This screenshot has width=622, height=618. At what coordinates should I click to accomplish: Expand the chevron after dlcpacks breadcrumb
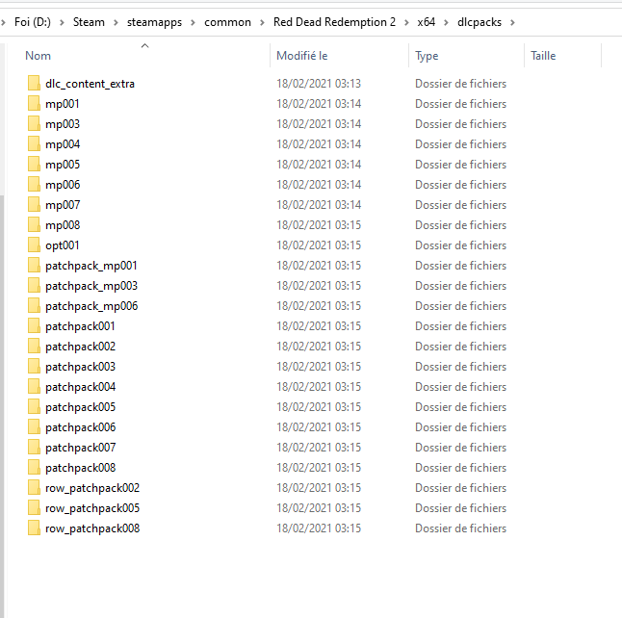point(512,22)
